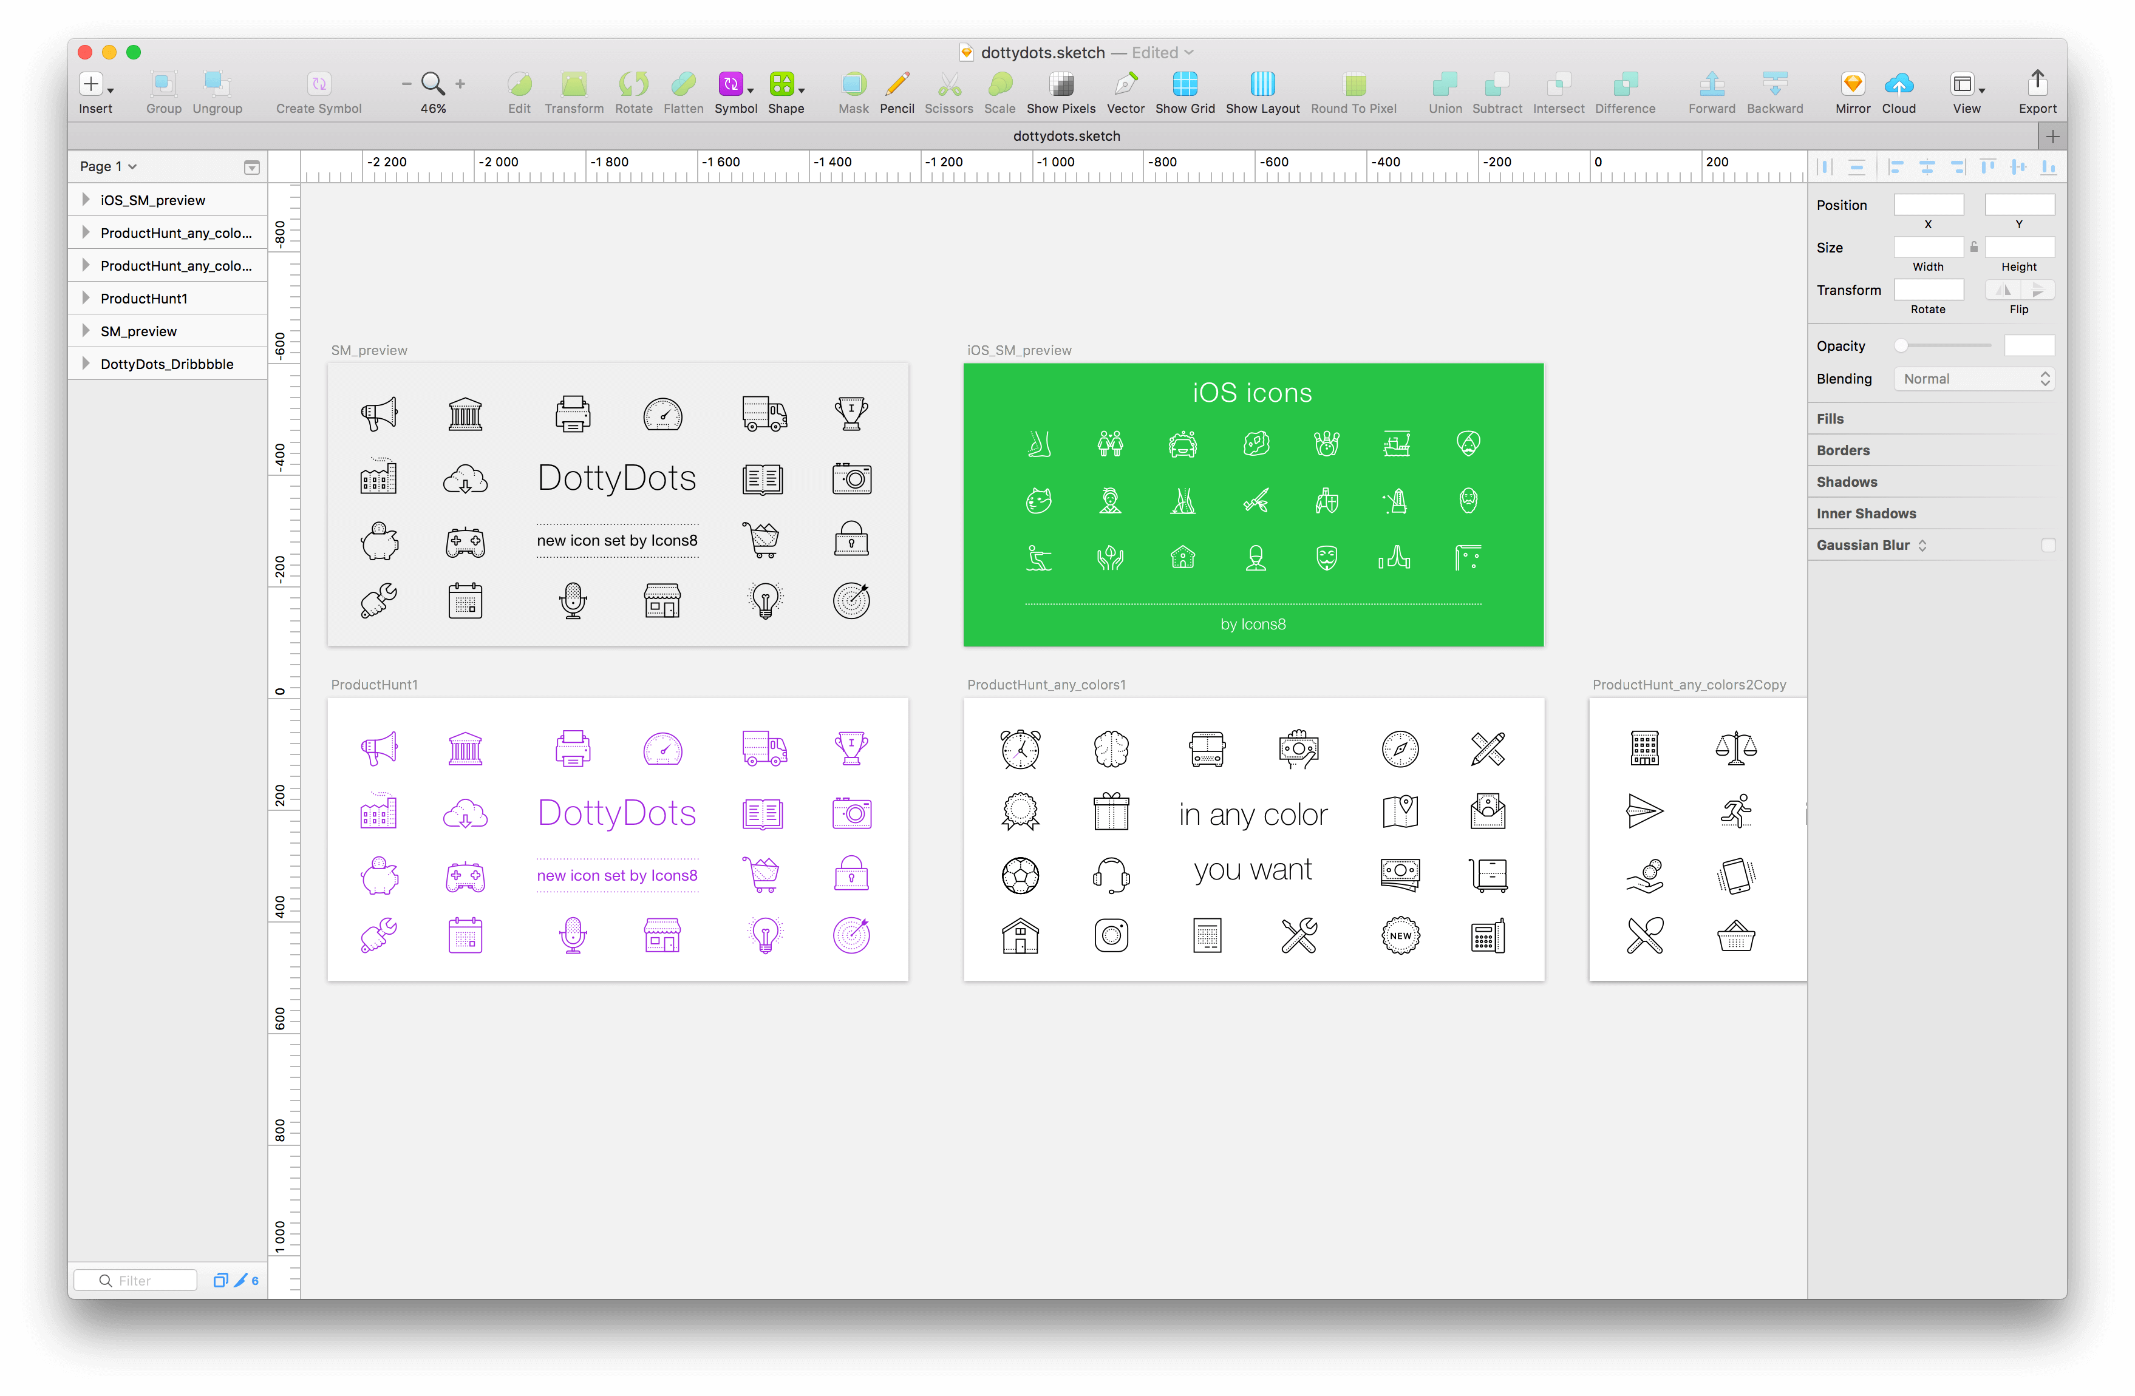Expand the DottyDots_Dribbbble layer group
This screenshot has width=2135, height=1396.
point(86,363)
